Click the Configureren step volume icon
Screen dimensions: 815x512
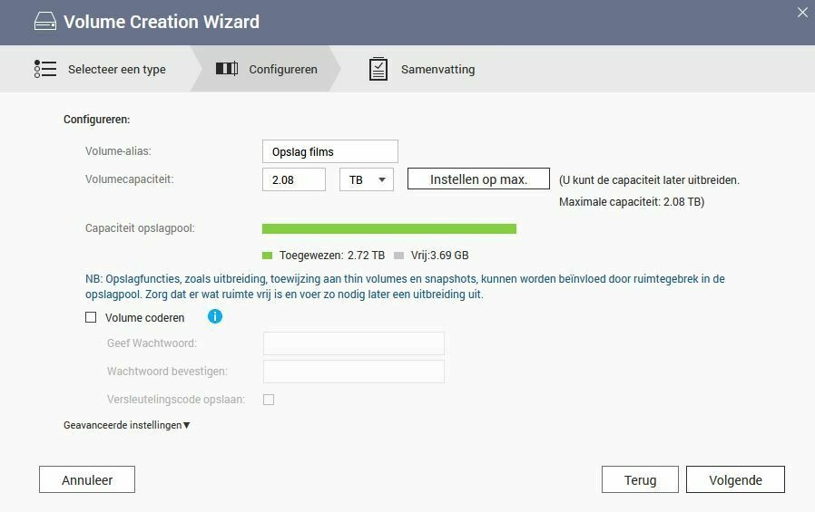[227, 69]
